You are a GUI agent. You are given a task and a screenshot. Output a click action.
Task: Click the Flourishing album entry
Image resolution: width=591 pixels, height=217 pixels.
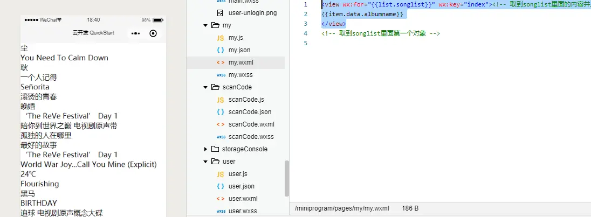click(x=39, y=184)
